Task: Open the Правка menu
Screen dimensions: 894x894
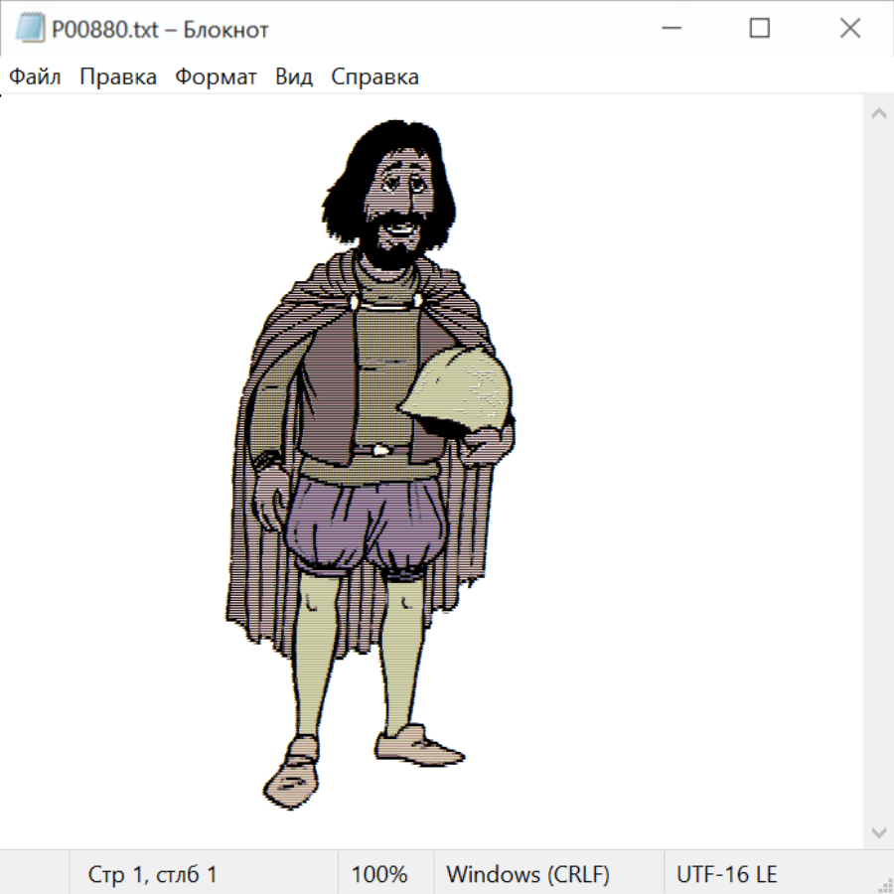Action: coord(118,77)
